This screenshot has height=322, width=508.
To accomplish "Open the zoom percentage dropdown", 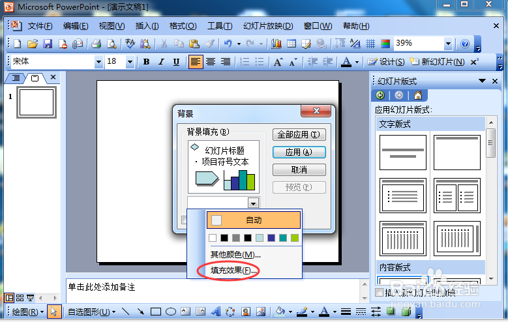I will pyautogui.click(x=448, y=44).
